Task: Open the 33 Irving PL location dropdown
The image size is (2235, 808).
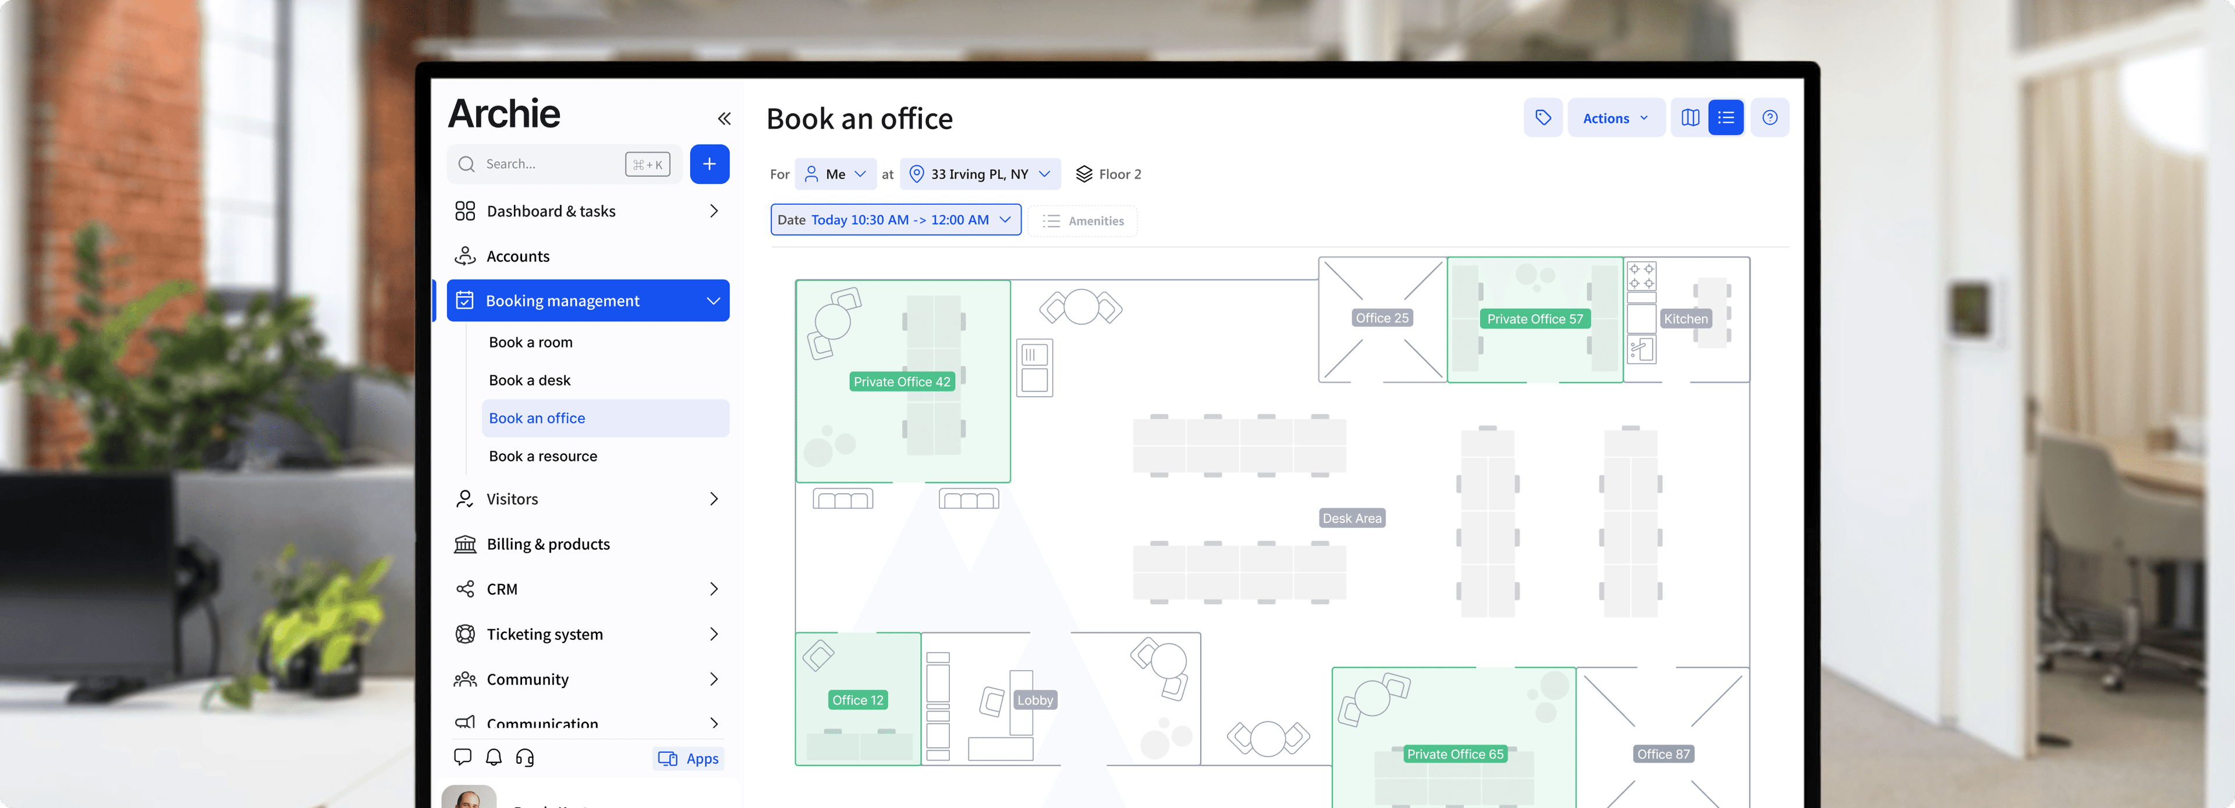Action: point(980,175)
